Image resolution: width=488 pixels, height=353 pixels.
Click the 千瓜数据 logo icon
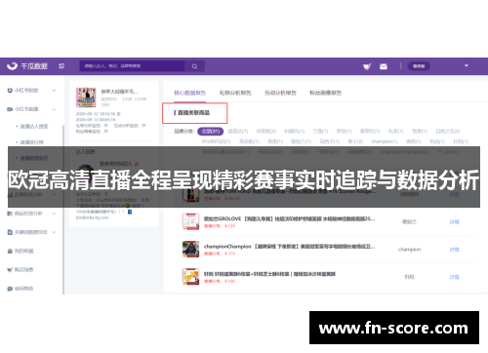click(13, 66)
